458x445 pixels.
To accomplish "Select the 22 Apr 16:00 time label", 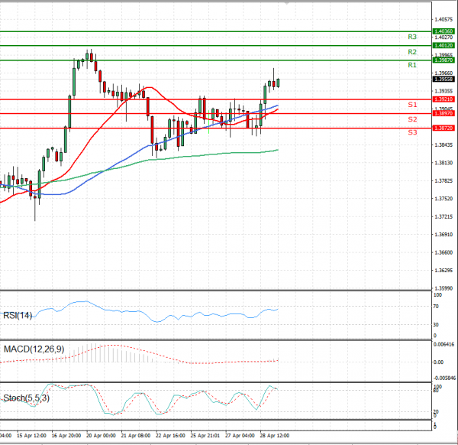I will [x=168, y=435].
